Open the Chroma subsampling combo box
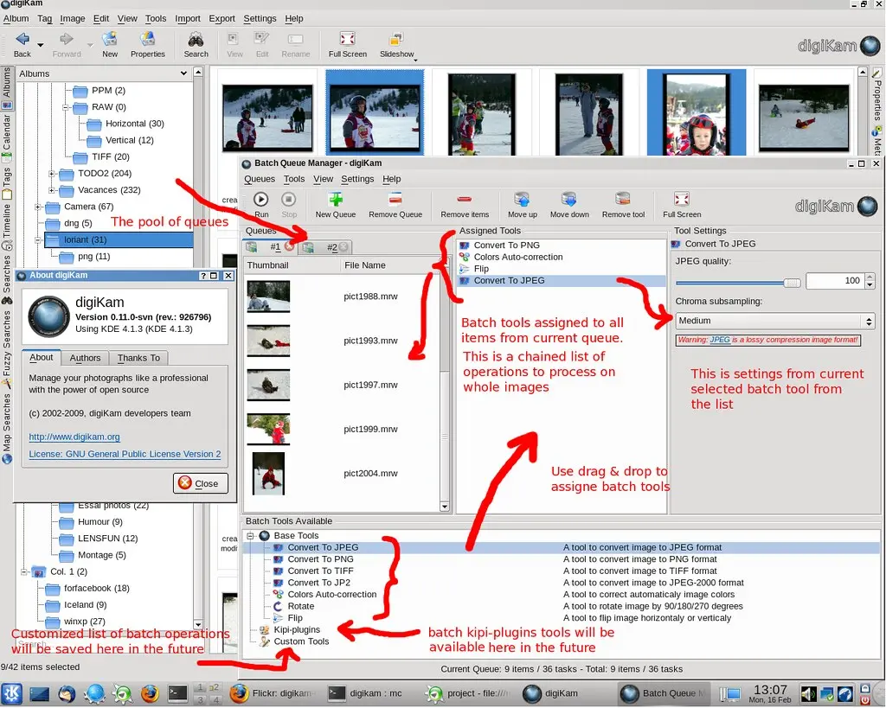 click(x=774, y=321)
